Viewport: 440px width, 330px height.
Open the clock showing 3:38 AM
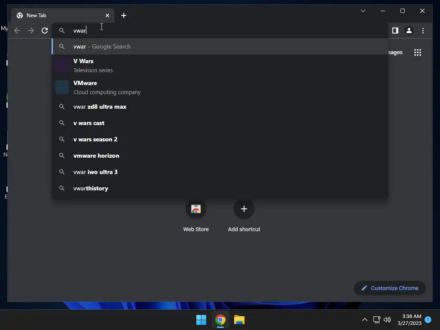pyautogui.click(x=409, y=320)
